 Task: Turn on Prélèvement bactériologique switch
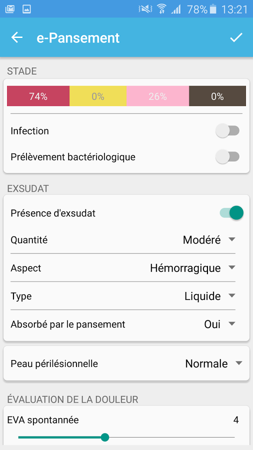coord(227,157)
